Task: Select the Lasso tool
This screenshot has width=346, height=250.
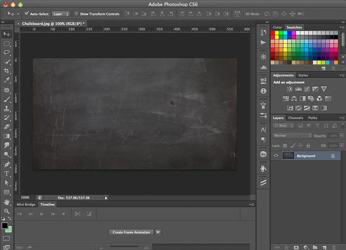Action: 6,53
